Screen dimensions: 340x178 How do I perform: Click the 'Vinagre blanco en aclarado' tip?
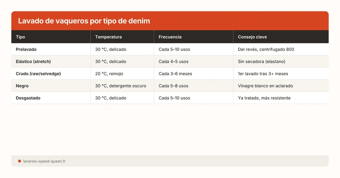point(265,86)
